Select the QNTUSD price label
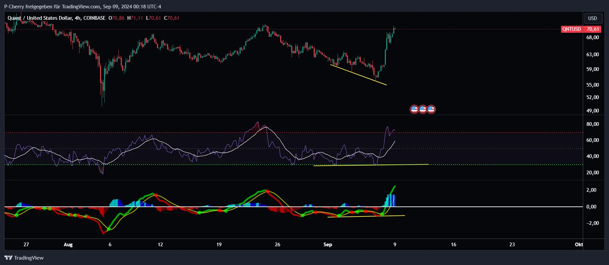This screenshot has height=265, width=609. pos(572,29)
